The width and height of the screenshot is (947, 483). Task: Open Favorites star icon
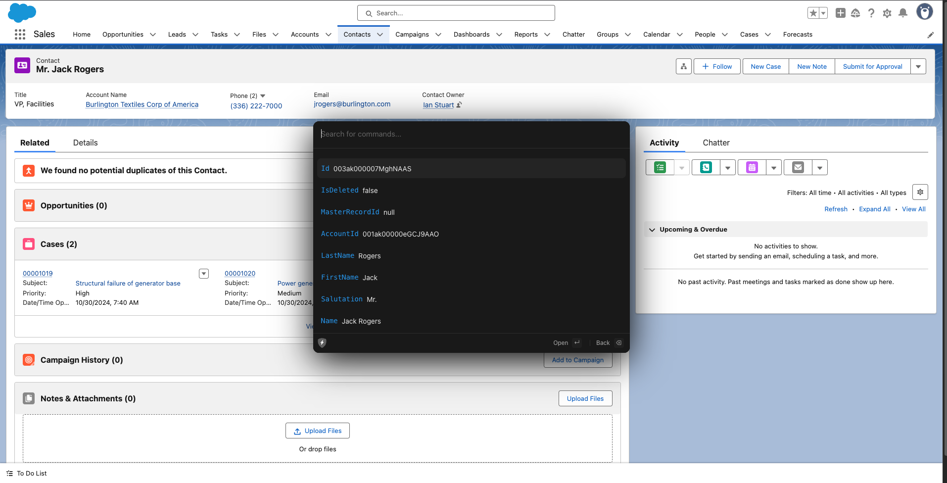[813, 13]
